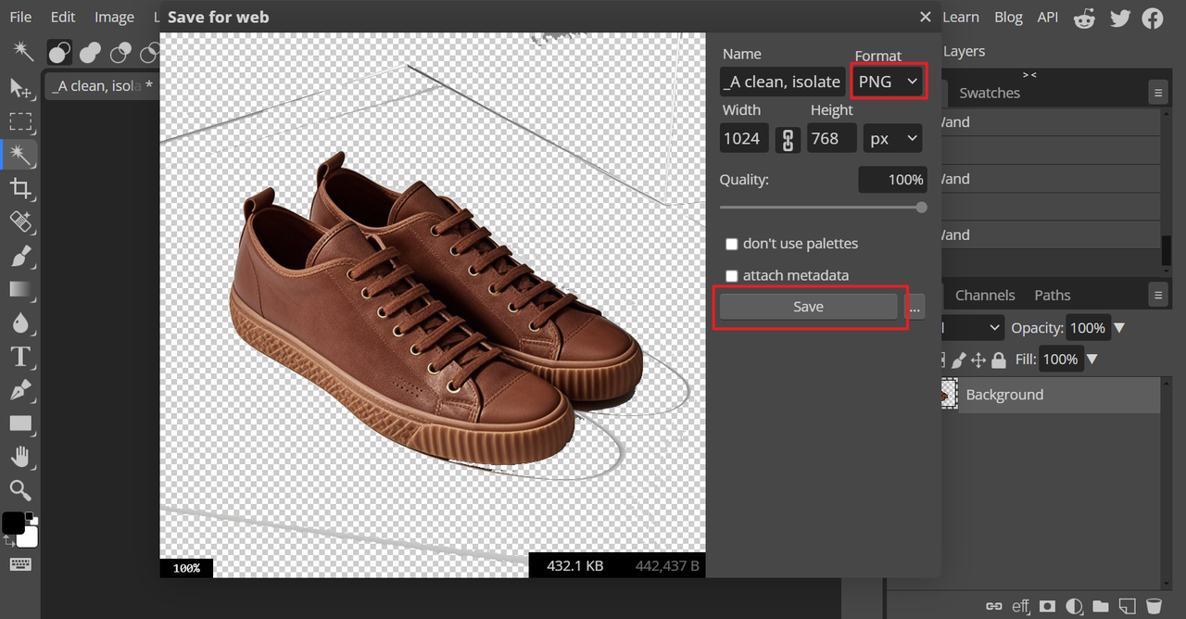Click the three-dots button beside Save
The image size is (1186, 619).
(x=915, y=307)
